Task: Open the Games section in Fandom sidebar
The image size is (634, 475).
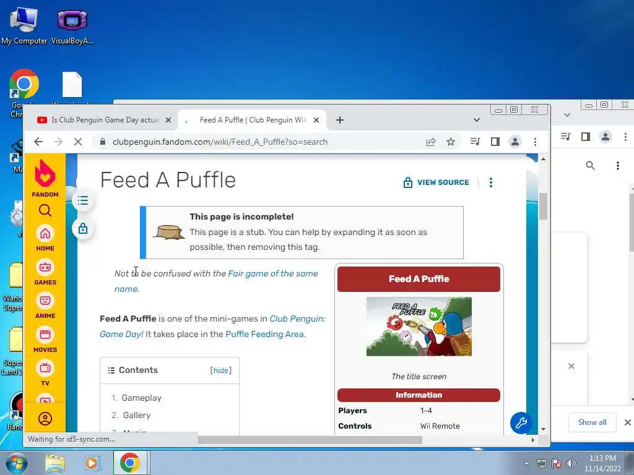Action: pos(45,272)
